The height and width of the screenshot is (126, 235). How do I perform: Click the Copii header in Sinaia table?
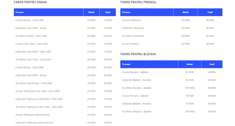point(108,12)
